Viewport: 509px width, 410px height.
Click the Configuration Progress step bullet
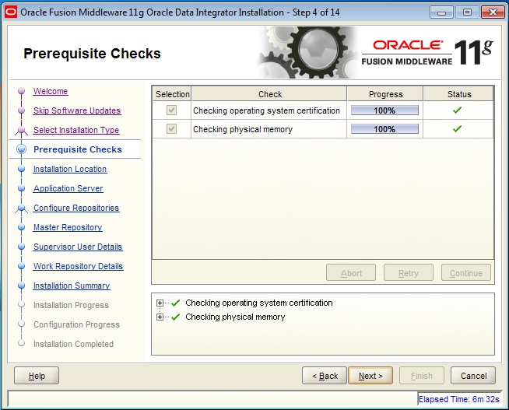tap(22, 324)
